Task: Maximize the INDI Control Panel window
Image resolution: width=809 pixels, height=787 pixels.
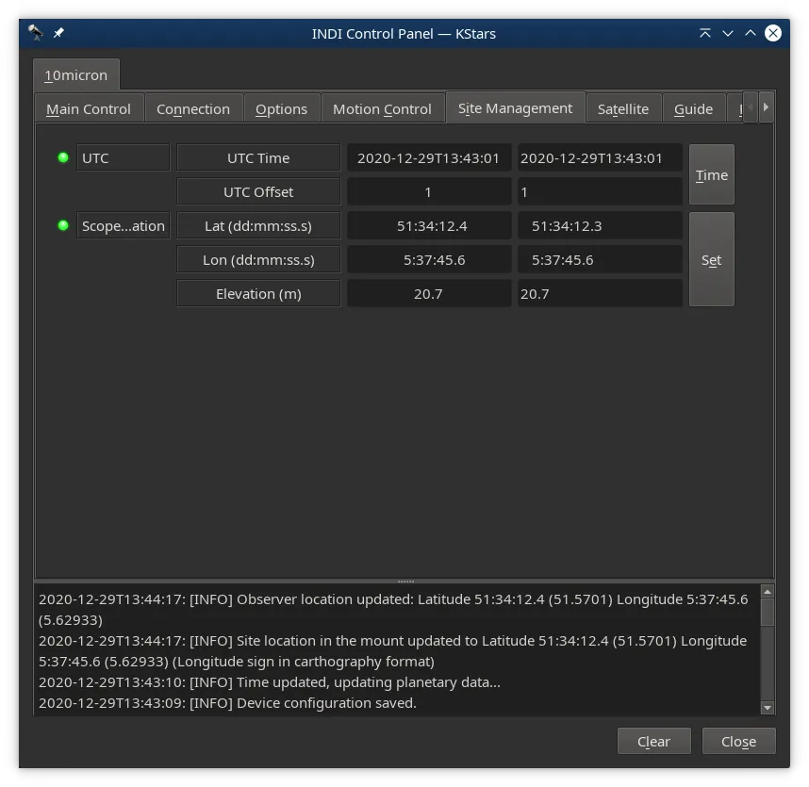Action: pyautogui.click(x=751, y=34)
